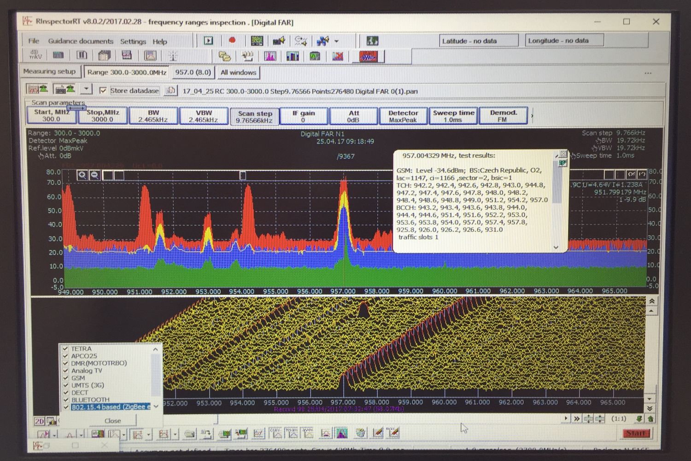Image resolution: width=691 pixels, height=461 pixels.
Task: Click the red record button in toolbar
Action: pos(232,41)
